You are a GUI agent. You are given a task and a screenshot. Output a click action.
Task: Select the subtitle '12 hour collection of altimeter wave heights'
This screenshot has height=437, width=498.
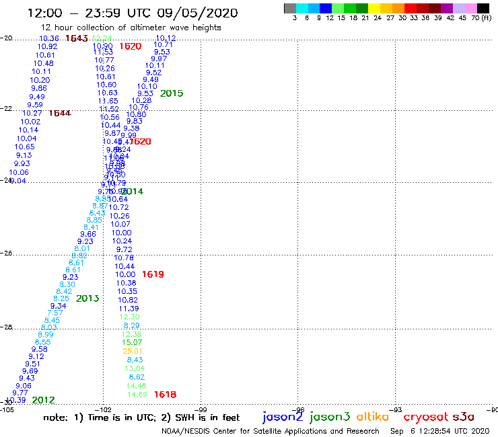(x=131, y=28)
